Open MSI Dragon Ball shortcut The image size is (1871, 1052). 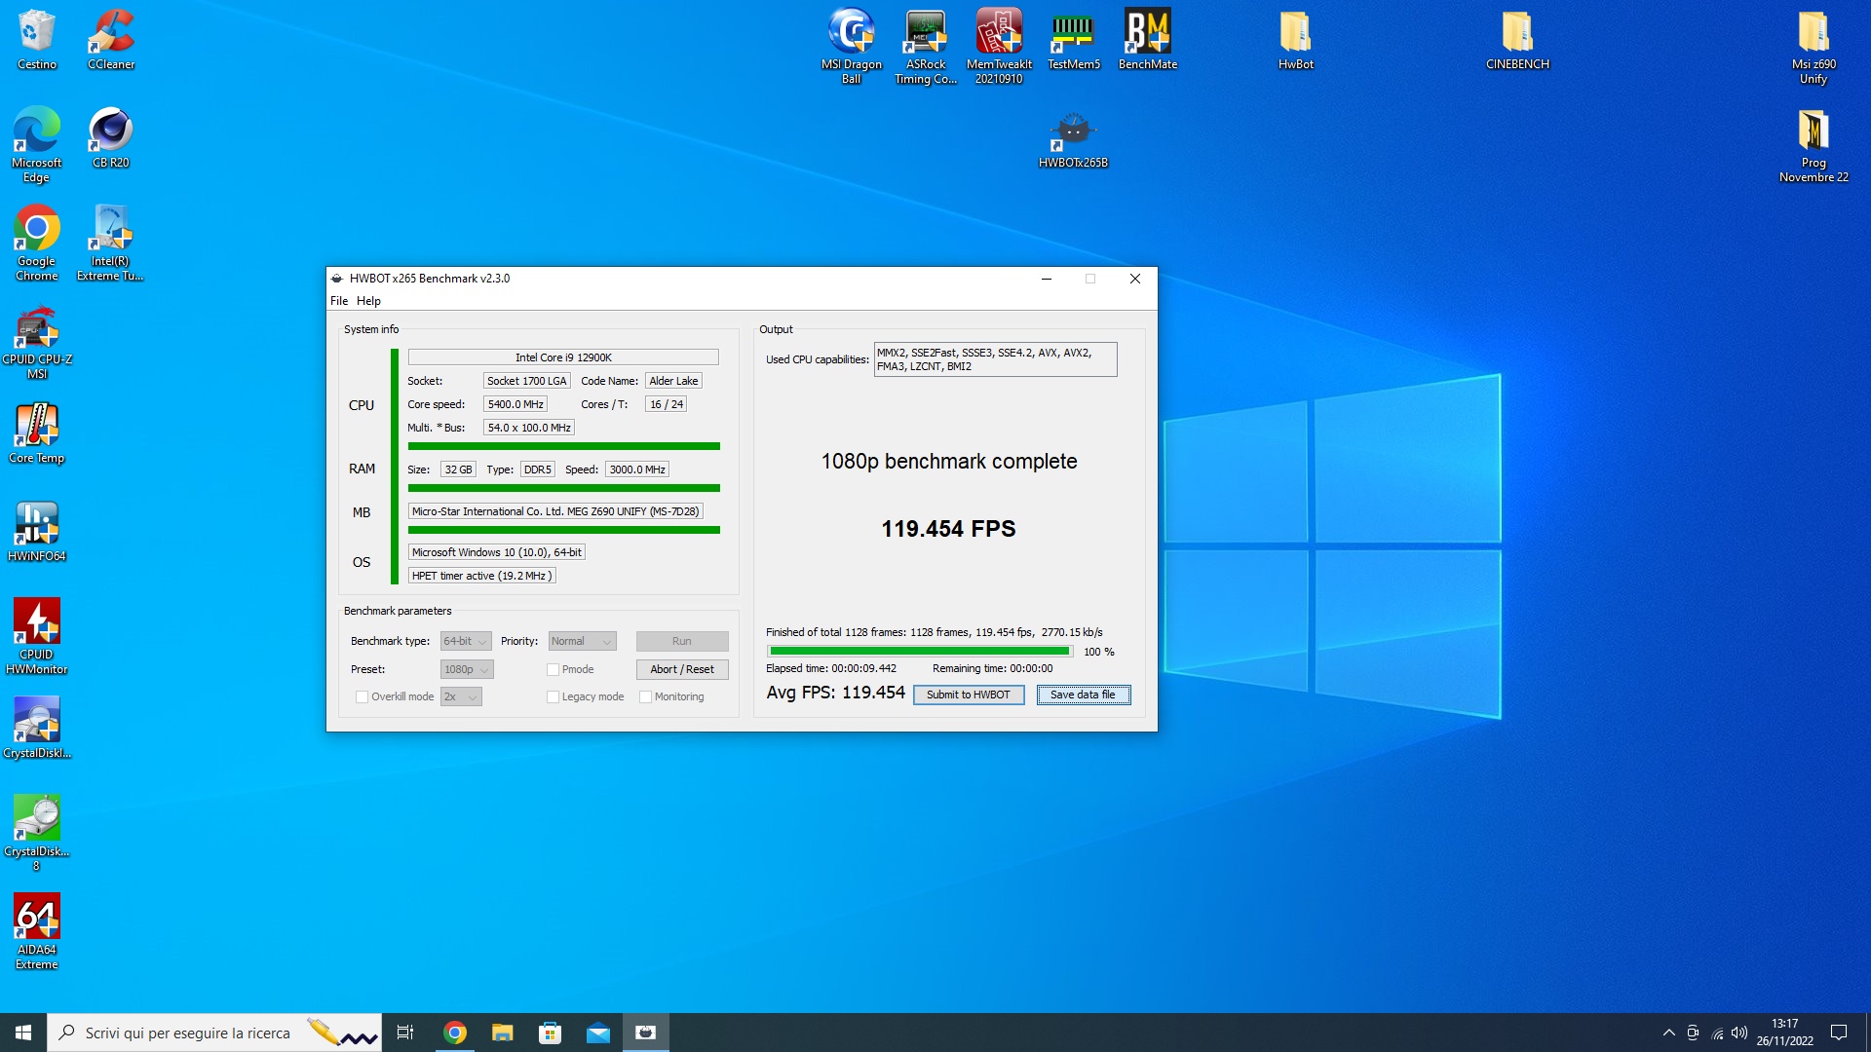852,46
